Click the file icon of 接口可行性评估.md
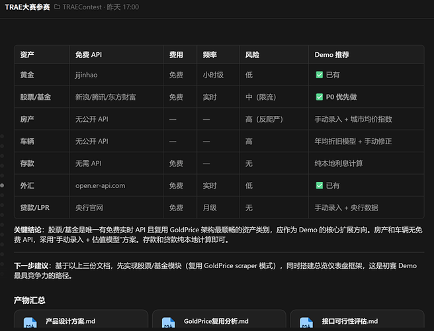This screenshot has height=331, width=434. (x=306, y=322)
